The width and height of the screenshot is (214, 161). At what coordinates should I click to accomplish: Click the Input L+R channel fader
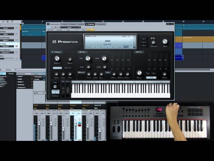100,130
